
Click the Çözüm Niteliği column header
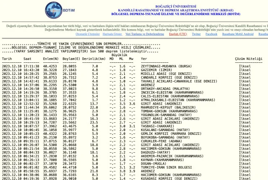click(249, 59)
